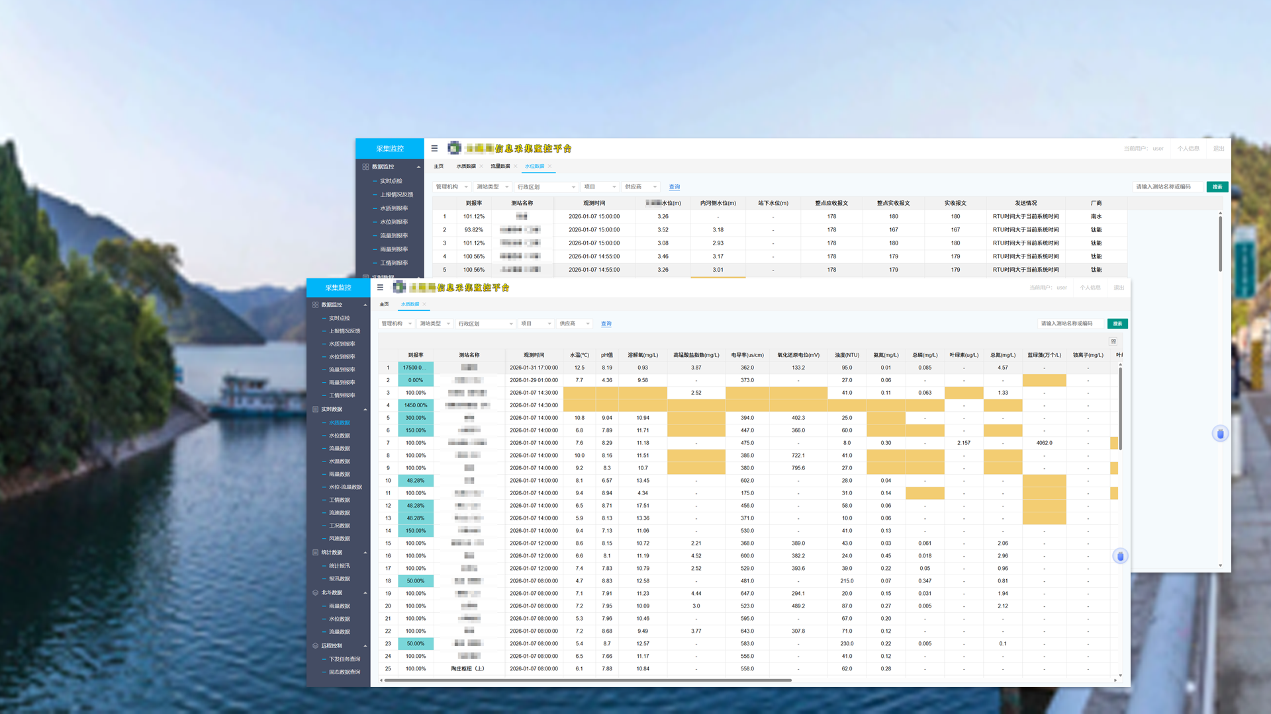Image resolution: width=1271 pixels, height=714 pixels.
Task: Click the hamburger menu icon in front window
Action: tap(380, 288)
